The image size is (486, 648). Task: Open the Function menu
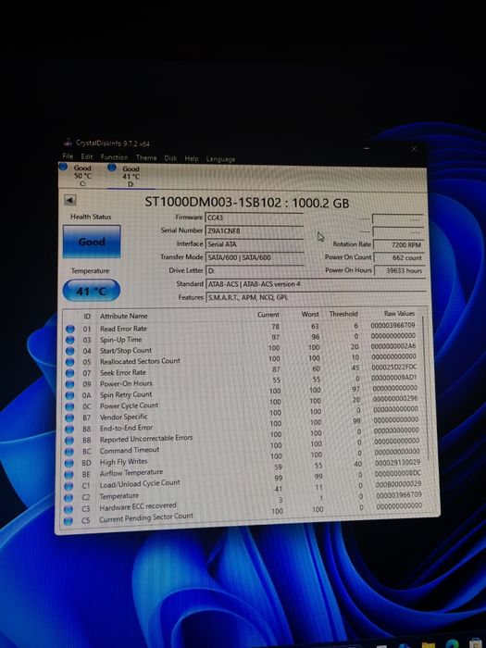click(114, 157)
